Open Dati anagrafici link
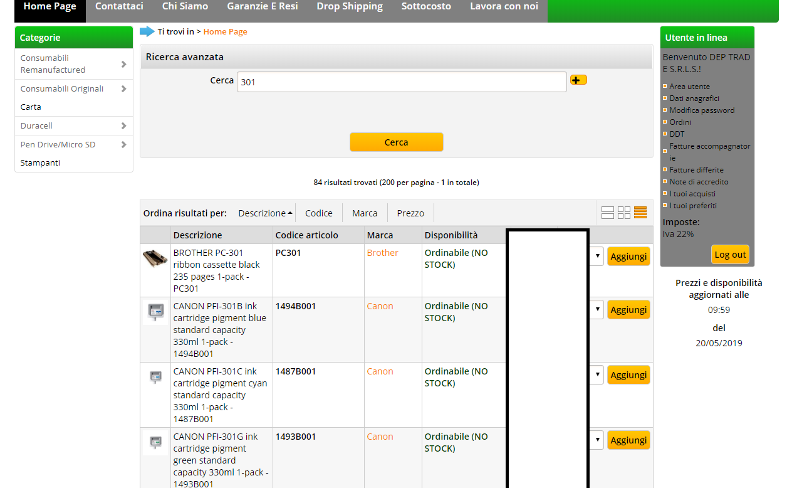Screen dimensions: 792x488 click(694, 98)
